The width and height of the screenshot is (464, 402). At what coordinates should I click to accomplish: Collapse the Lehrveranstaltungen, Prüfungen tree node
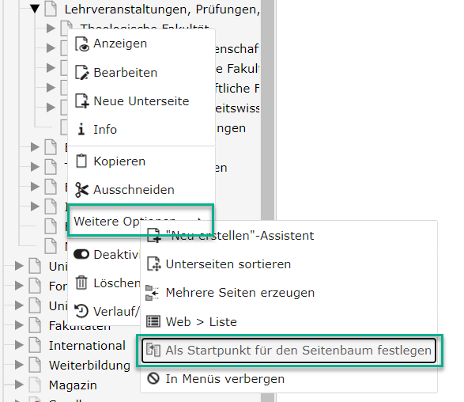pos(35,9)
